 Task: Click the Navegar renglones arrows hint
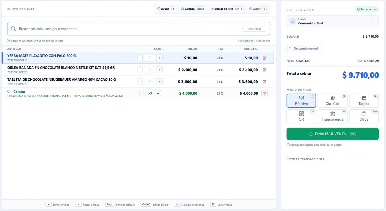click(x=189, y=204)
